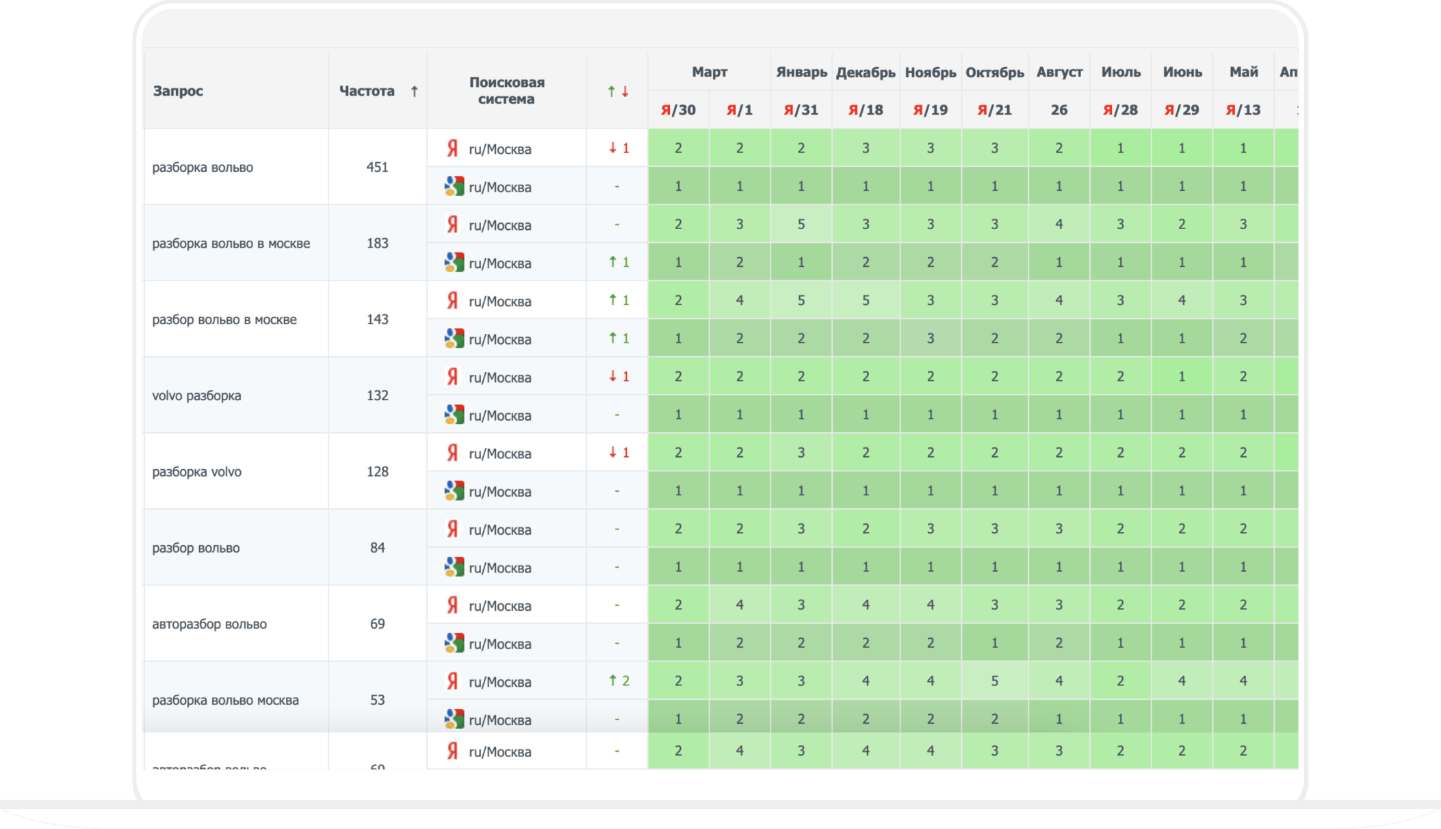This screenshot has height=829, width=1441.
Task: Click the frequency value 183
Action: pos(378,243)
